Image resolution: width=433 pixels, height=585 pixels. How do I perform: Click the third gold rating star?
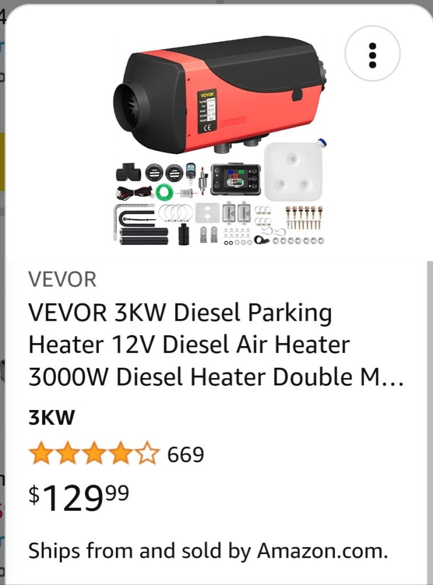click(94, 453)
